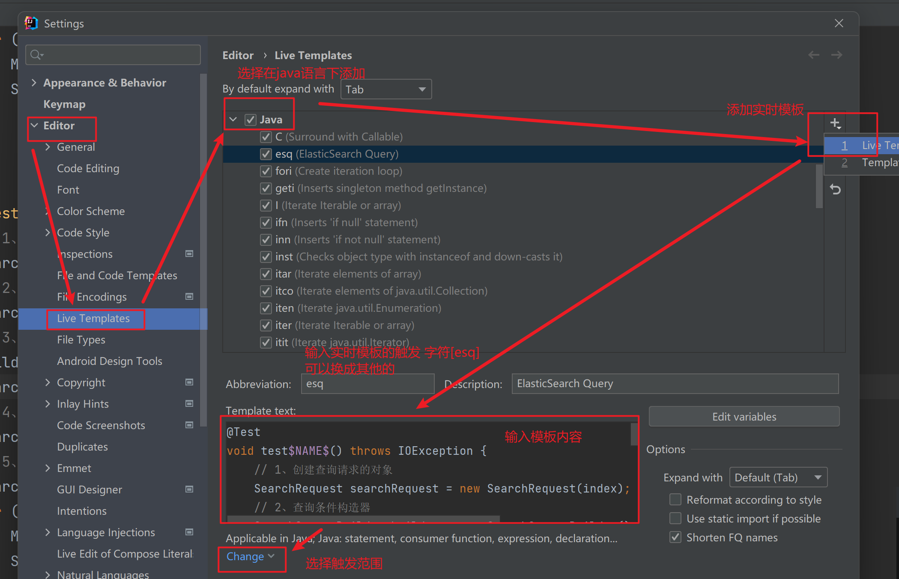Open Expand with Default Tab dropdown

[777, 477]
